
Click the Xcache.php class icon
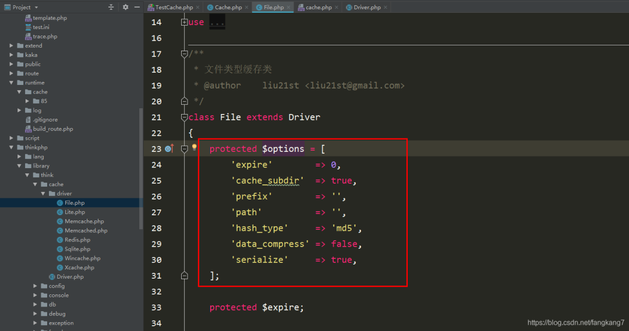[60, 268]
